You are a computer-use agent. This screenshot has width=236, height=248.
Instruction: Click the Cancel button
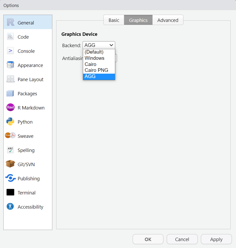pyautogui.click(x=182, y=239)
